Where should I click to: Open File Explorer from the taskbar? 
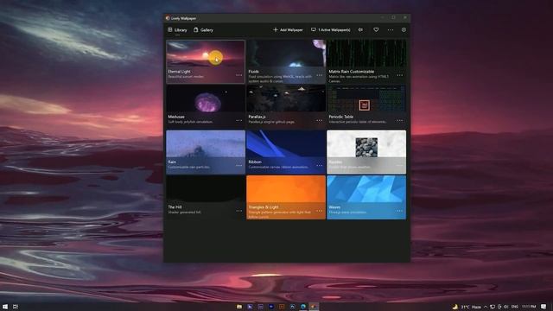[239, 307]
